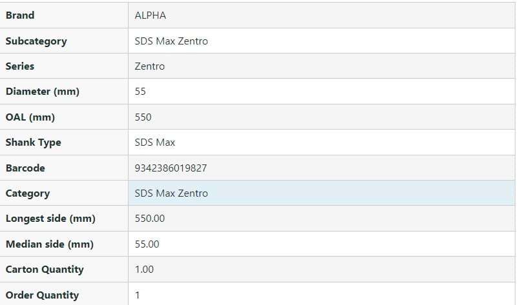The width and height of the screenshot is (520, 305).
Task: Select the OAL (mm) label
Action: (30, 117)
